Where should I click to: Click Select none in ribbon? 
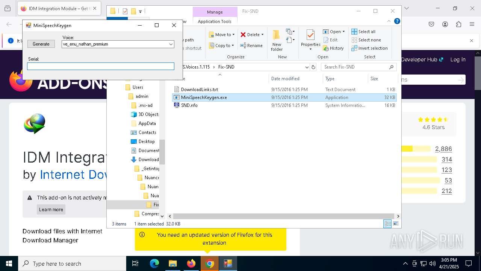366,40
